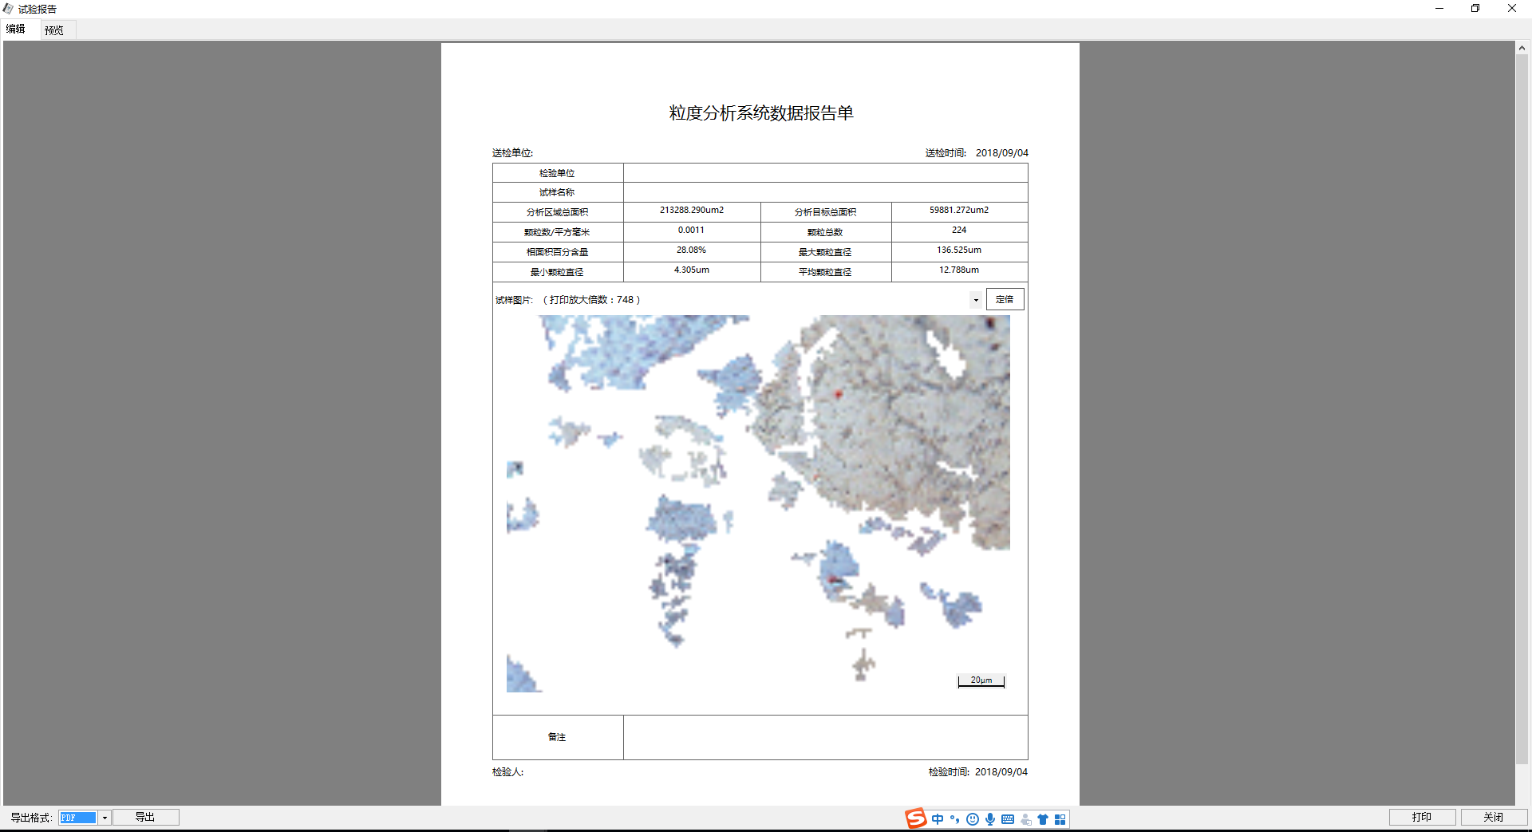
Task: Click the 导出 export button
Action: [x=145, y=817]
